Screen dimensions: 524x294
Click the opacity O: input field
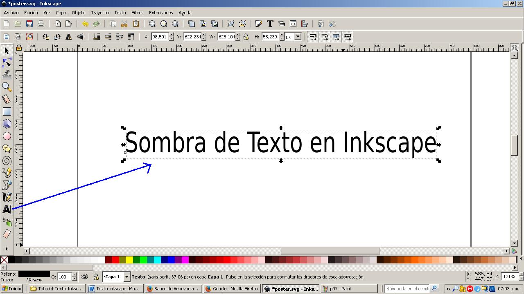click(x=64, y=276)
